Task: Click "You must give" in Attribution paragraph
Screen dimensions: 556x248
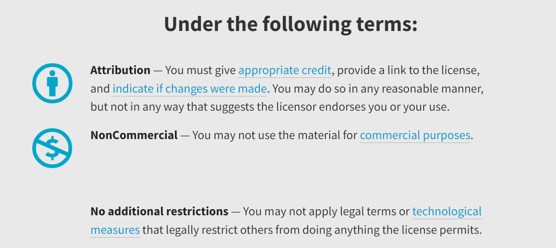Action: (x=200, y=70)
